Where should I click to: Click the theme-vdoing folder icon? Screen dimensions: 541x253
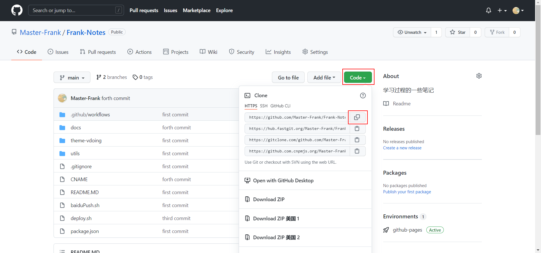pos(62,141)
